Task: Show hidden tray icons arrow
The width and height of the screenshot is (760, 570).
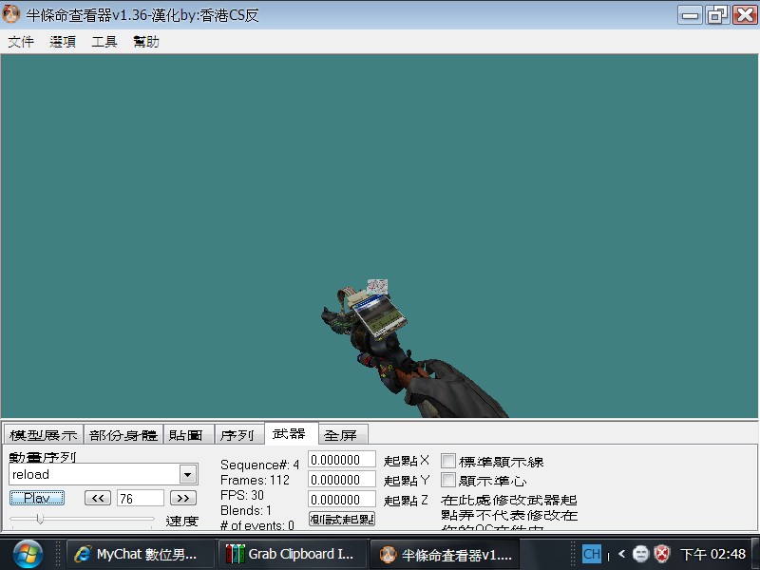Action: point(621,554)
